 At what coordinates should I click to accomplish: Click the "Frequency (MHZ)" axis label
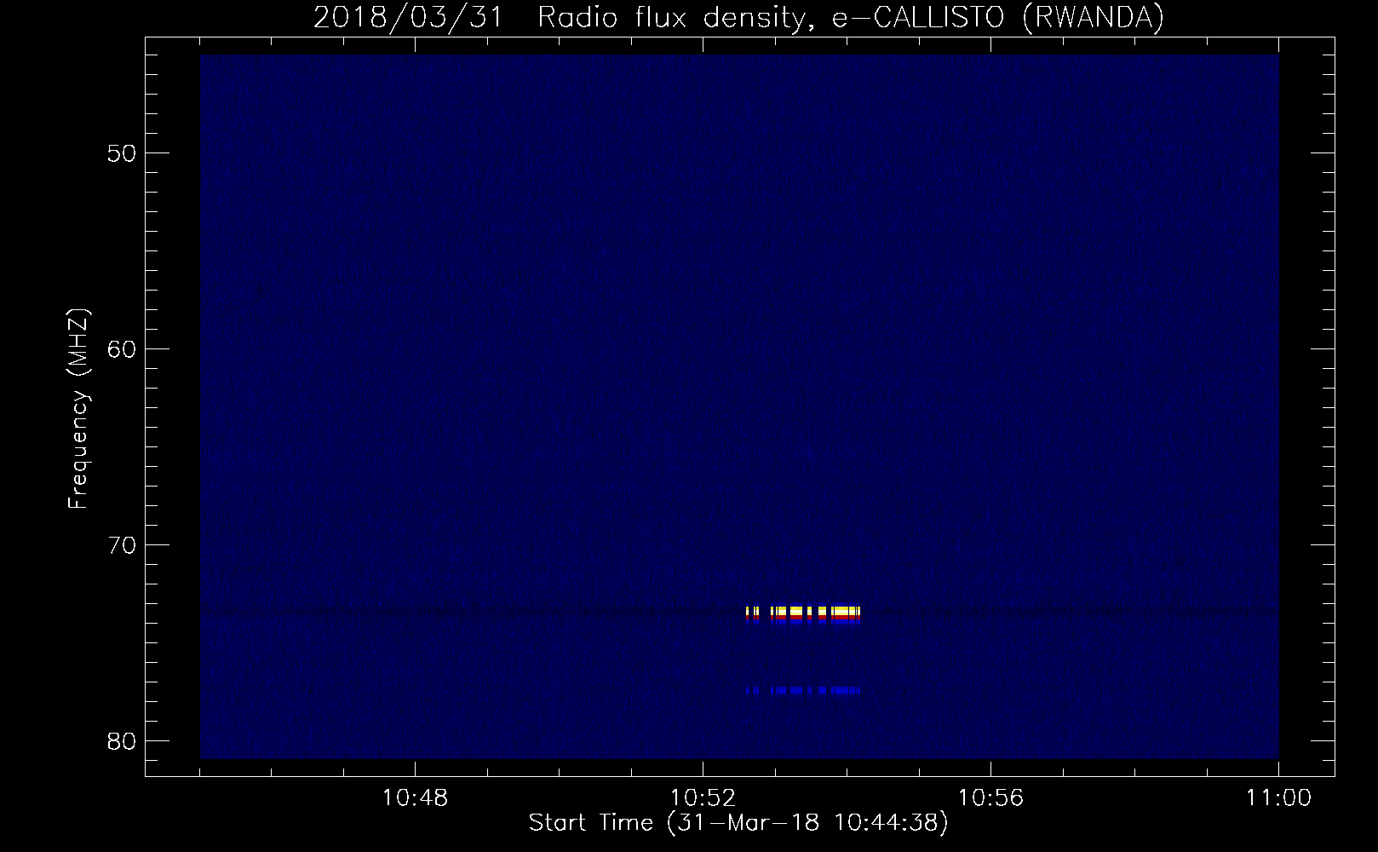tap(78, 409)
